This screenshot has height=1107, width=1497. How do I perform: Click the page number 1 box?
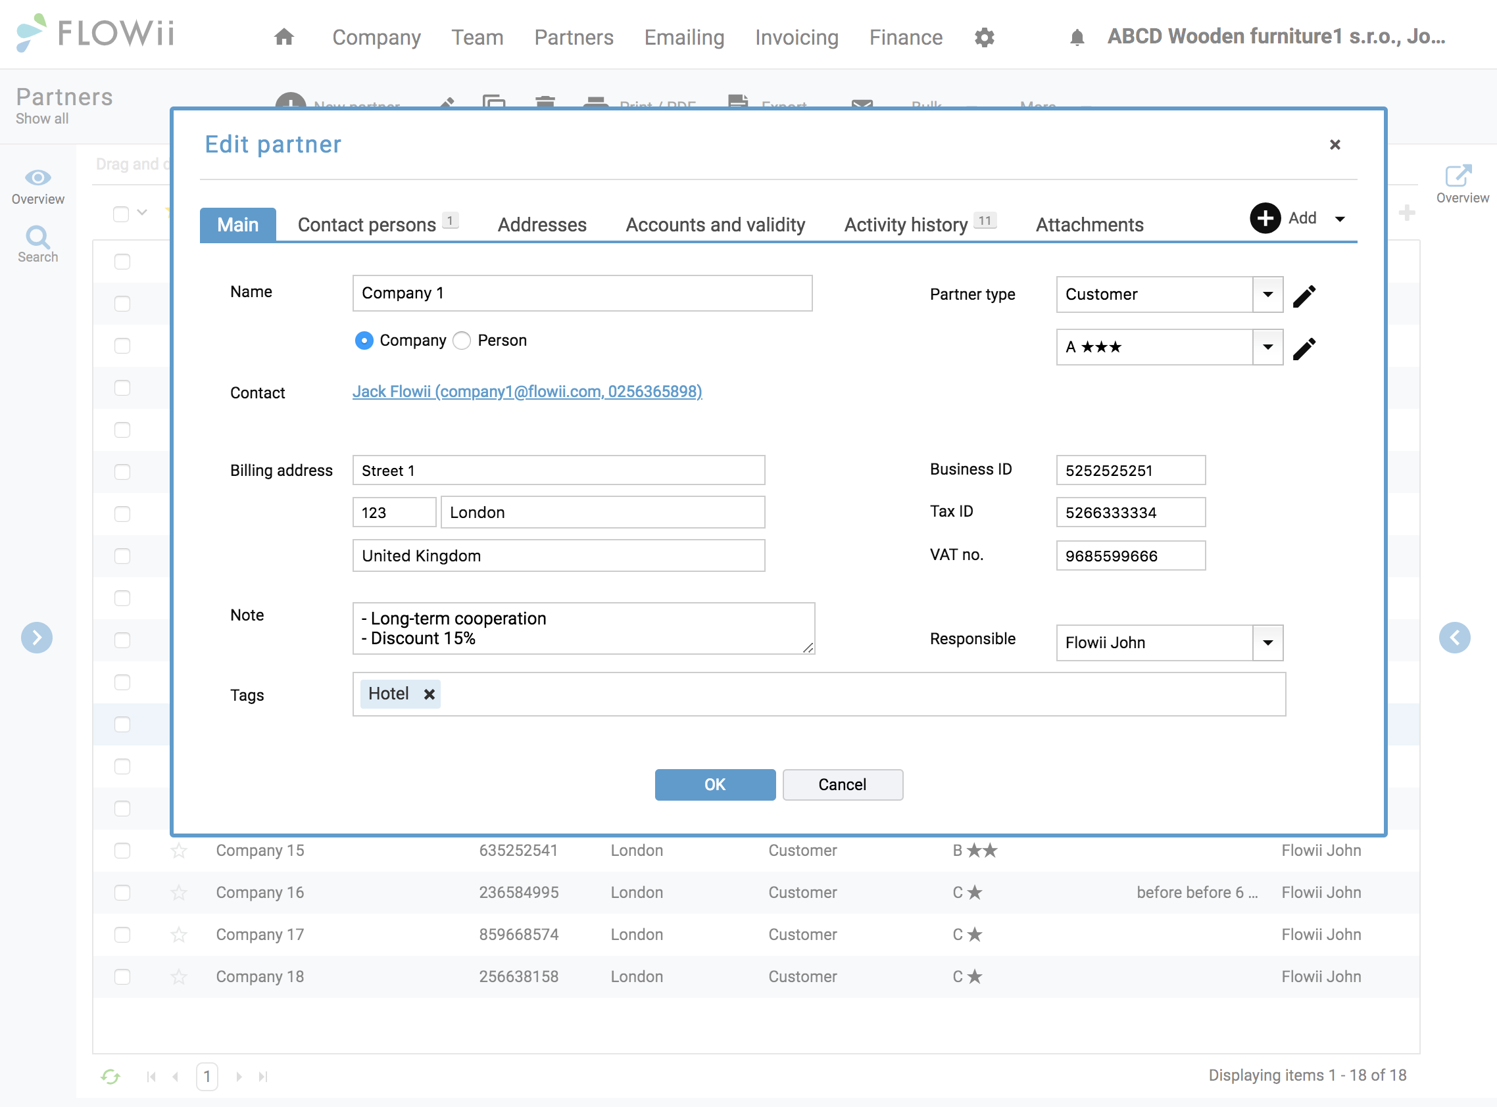[x=207, y=1076]
